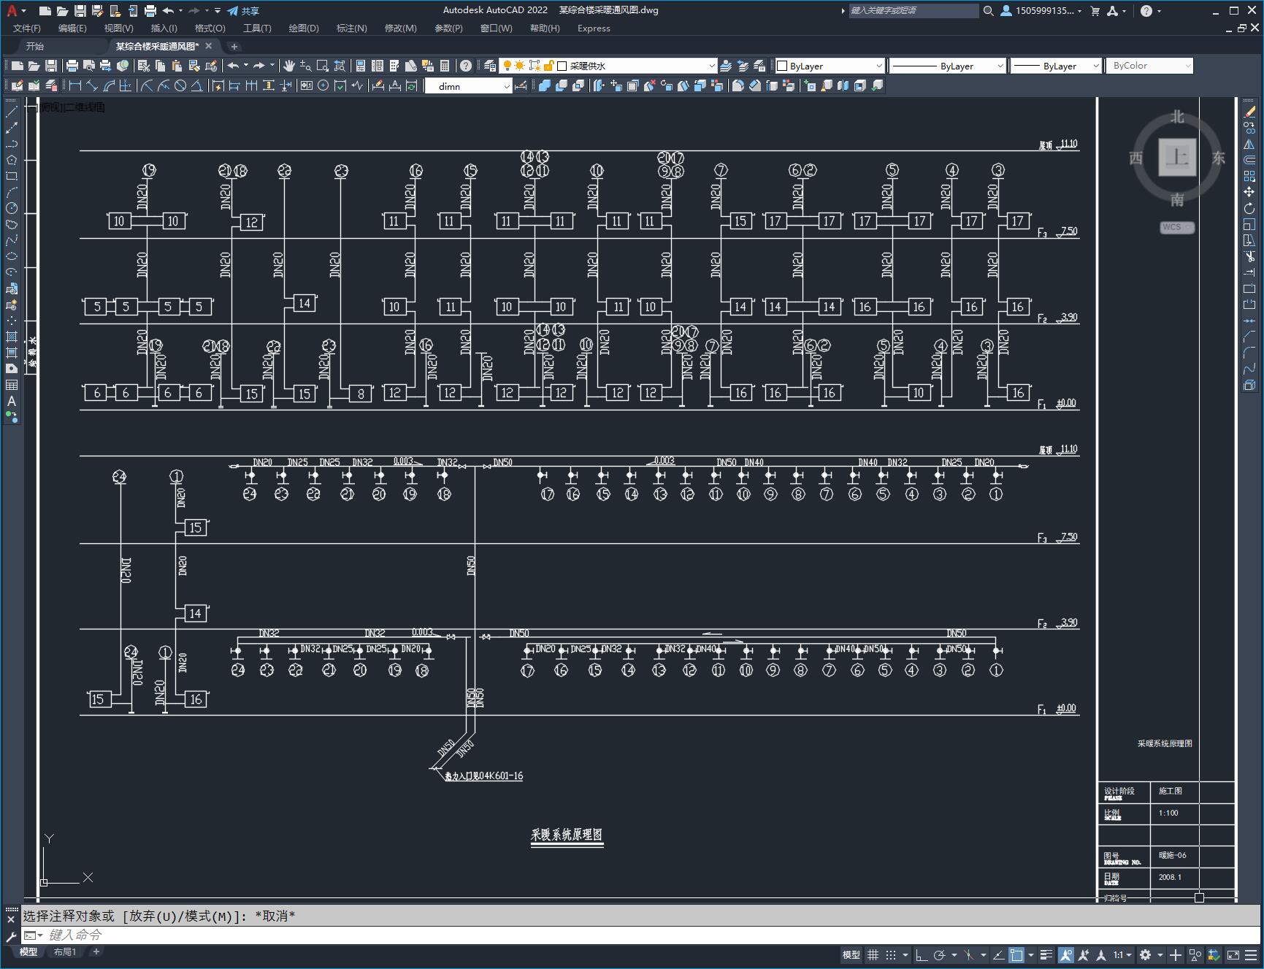The height and width of the screenshot is (969, 1264).
Task: Click the Make Object's Layer Current icon
Action: (726, 66)
